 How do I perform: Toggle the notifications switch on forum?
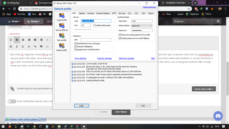pyautogui.click(x=12, y=101)
